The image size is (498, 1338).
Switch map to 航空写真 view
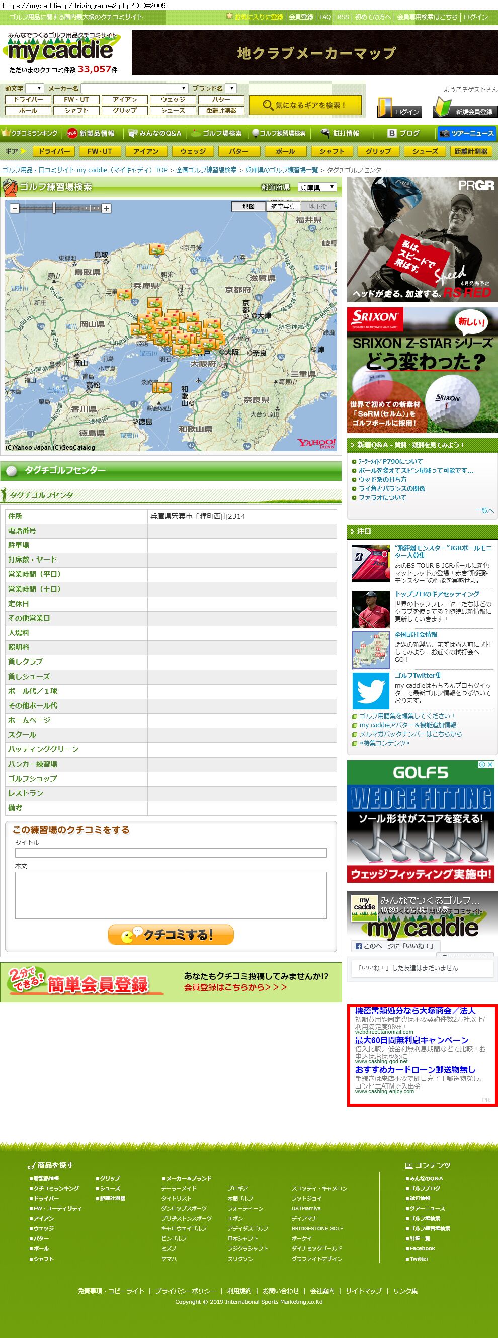coord(283,207)
